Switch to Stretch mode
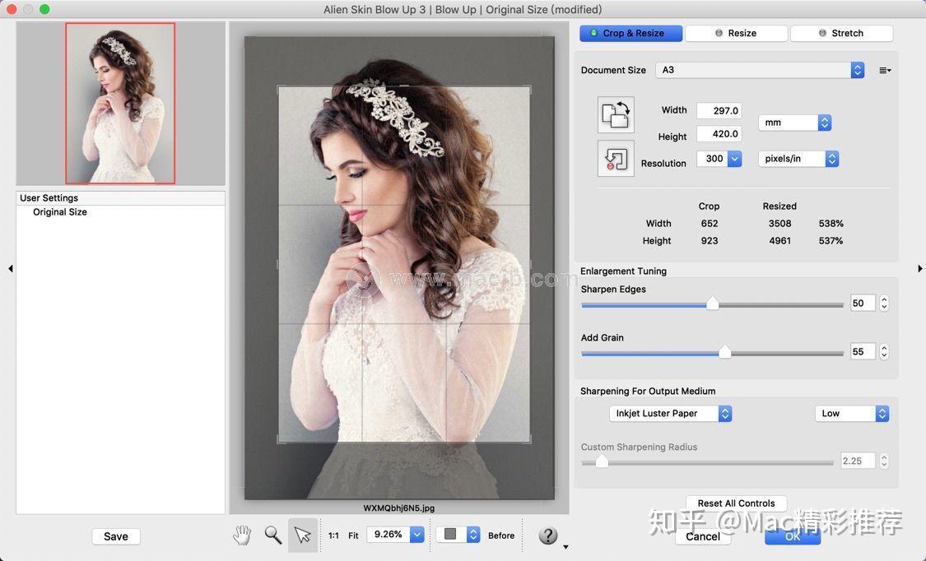Viewport: 926px width, 561px height. tap(841, 33)
